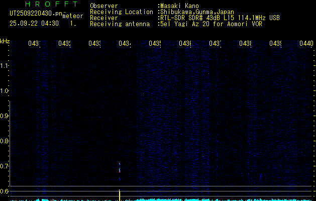Click the yellow vertical echo marker at bottom
Viewport: 316px width, 201px height.
coord(120,195)
